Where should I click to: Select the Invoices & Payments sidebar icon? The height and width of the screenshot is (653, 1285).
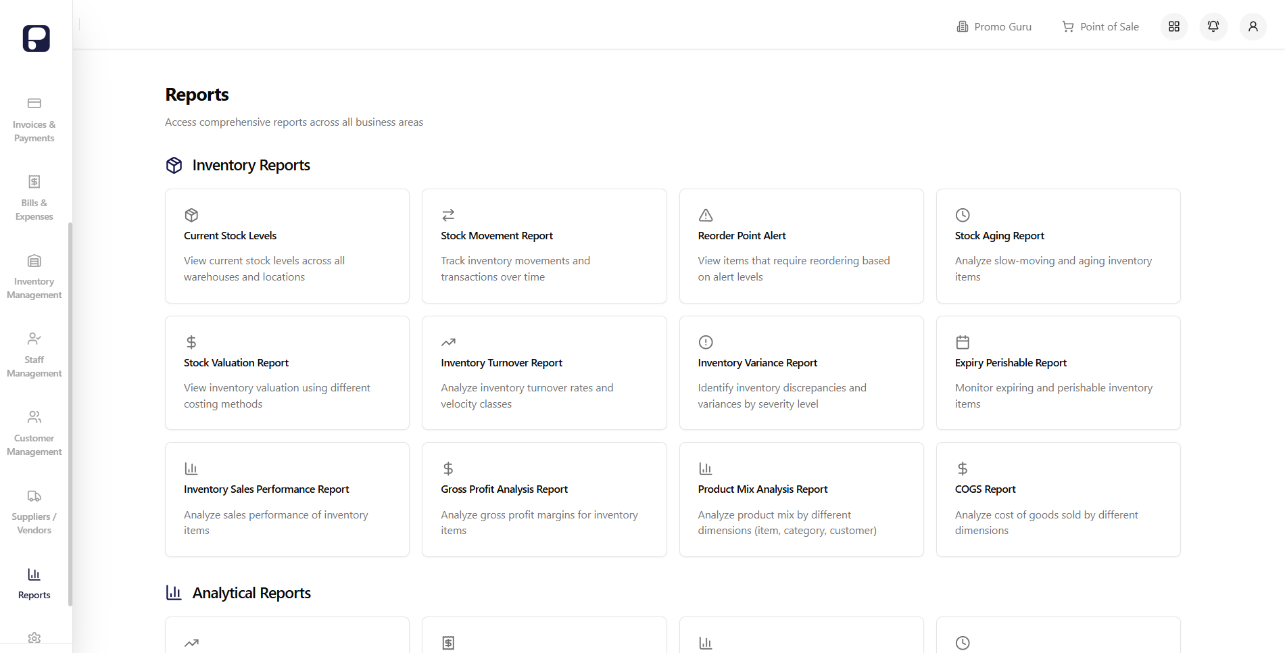coord(34,119)
